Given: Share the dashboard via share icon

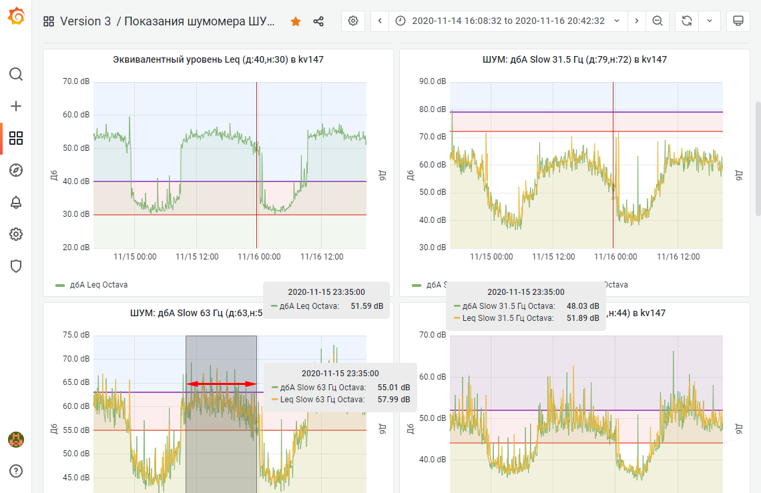Looking at the screenshot, I should point(318,21).
